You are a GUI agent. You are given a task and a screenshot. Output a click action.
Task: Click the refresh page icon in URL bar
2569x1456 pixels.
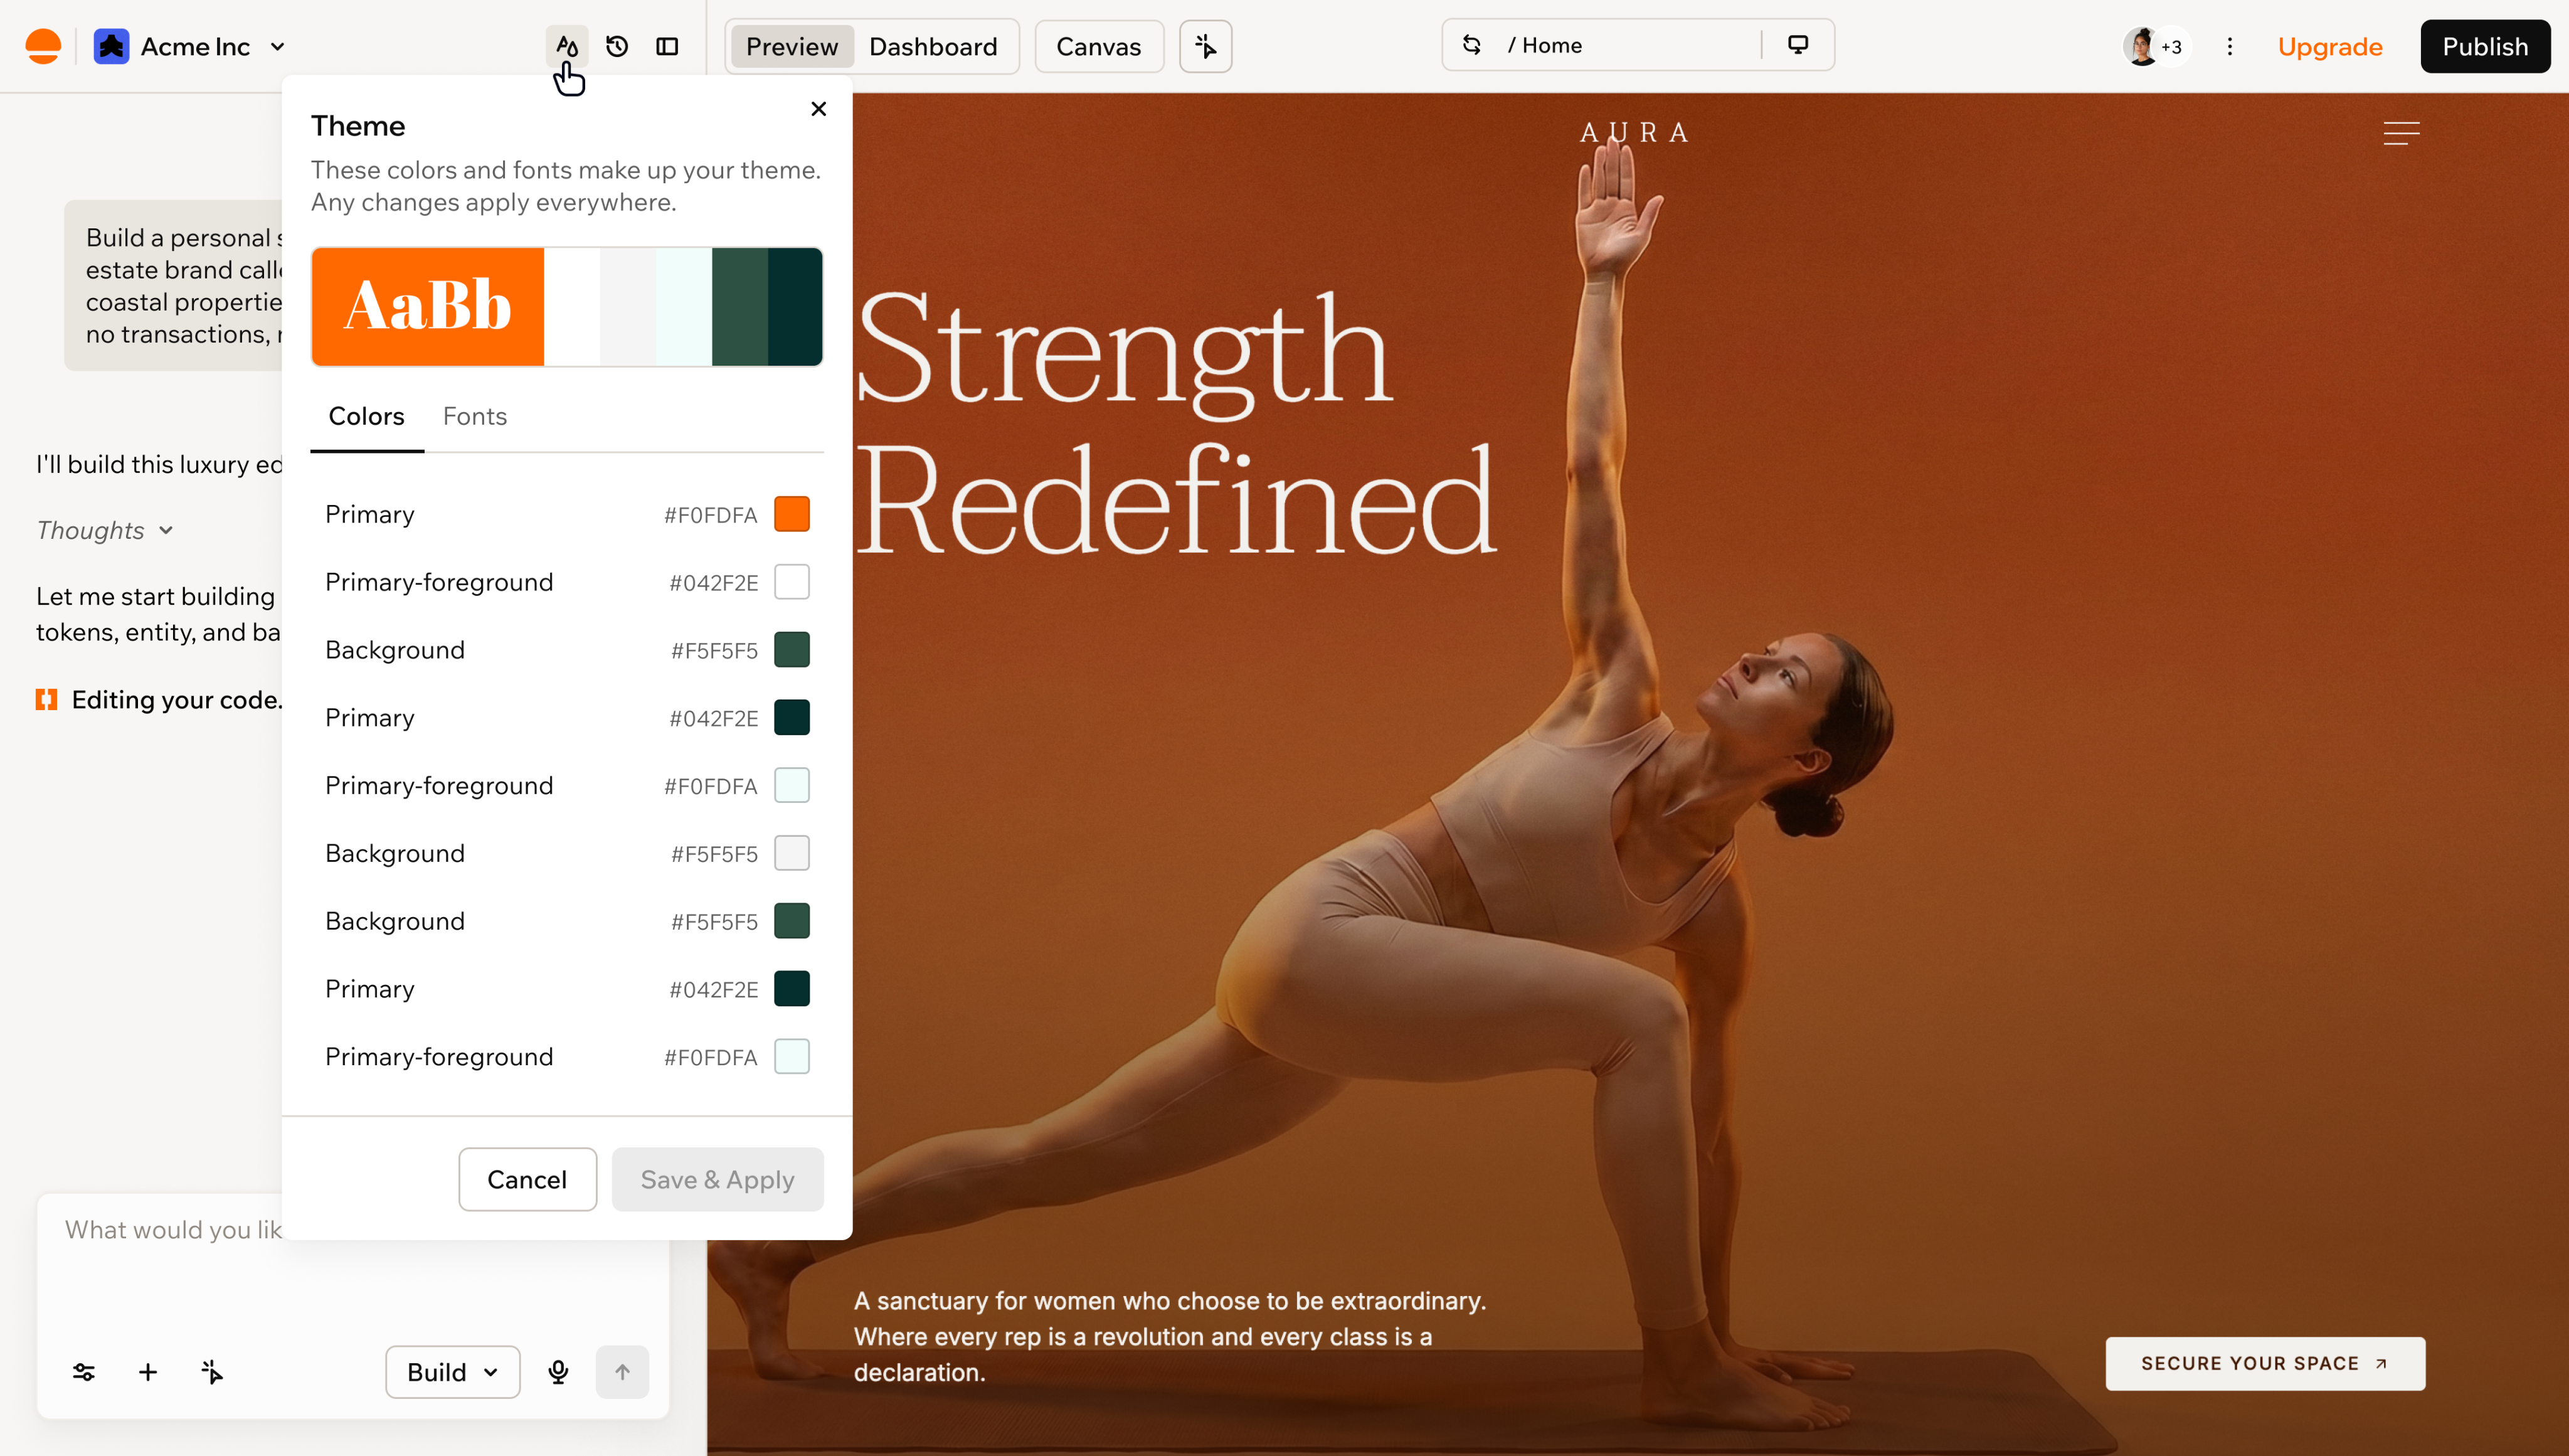1471,45
